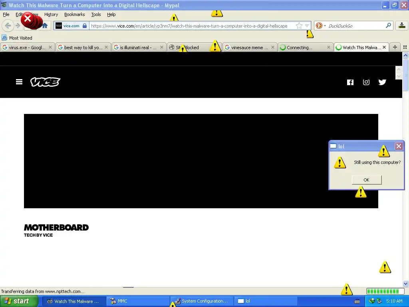Open the Windows Start menu

[18, 301]
